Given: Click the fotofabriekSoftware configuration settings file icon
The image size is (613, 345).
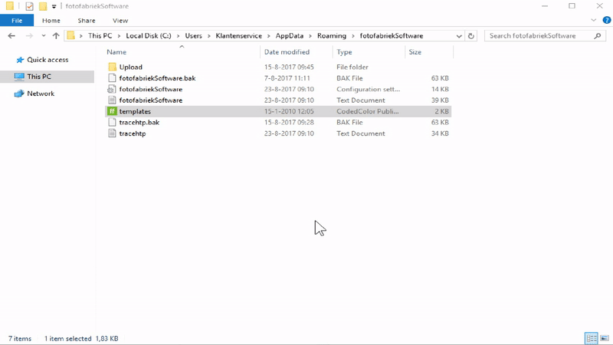Looking at the screenshot, I should [112, 89].
